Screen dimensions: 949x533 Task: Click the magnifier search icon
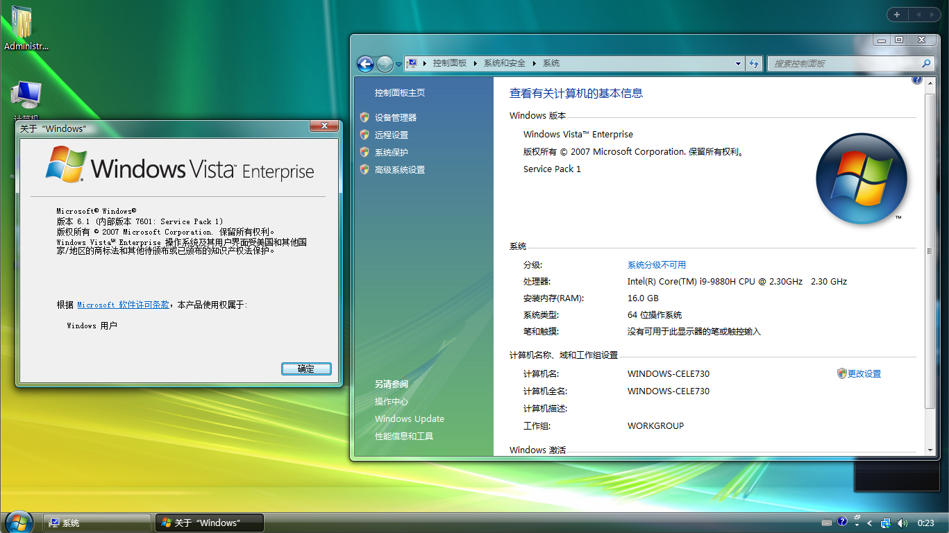click(x=926, y=63)
